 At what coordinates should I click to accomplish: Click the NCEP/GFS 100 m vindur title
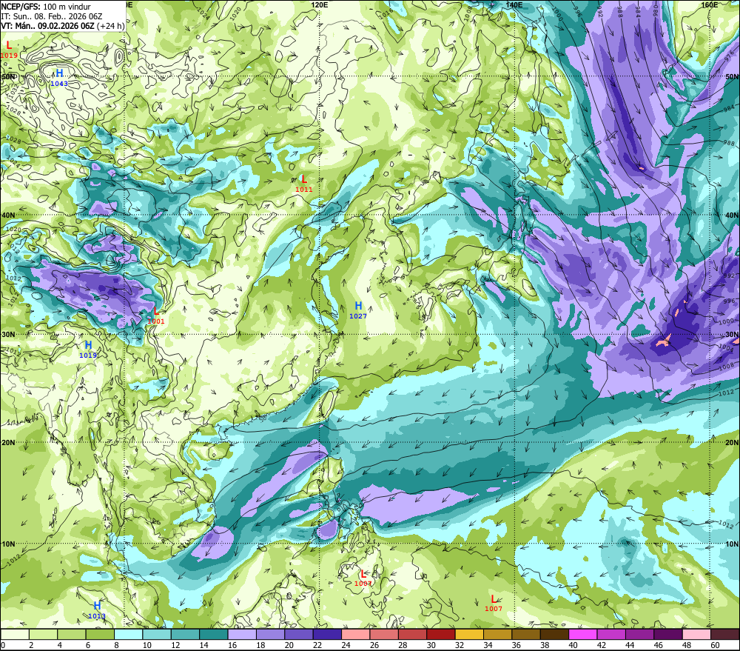pyautogui.click(x=46, y=7)
